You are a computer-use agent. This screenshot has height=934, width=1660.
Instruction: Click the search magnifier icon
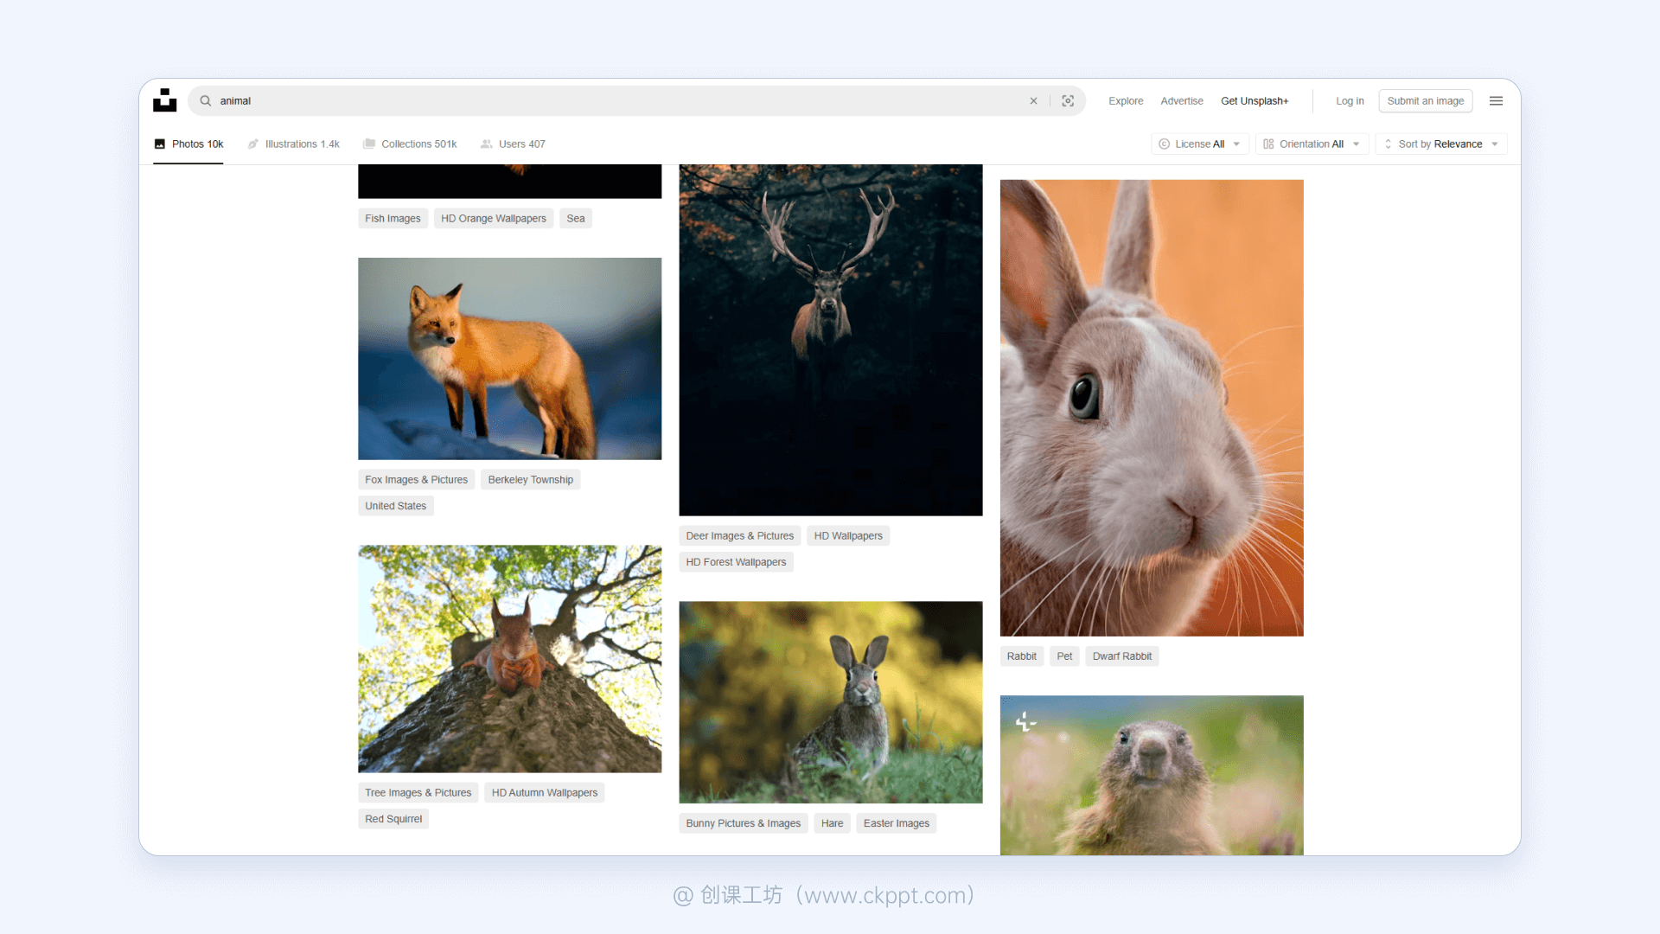[206, 101]
